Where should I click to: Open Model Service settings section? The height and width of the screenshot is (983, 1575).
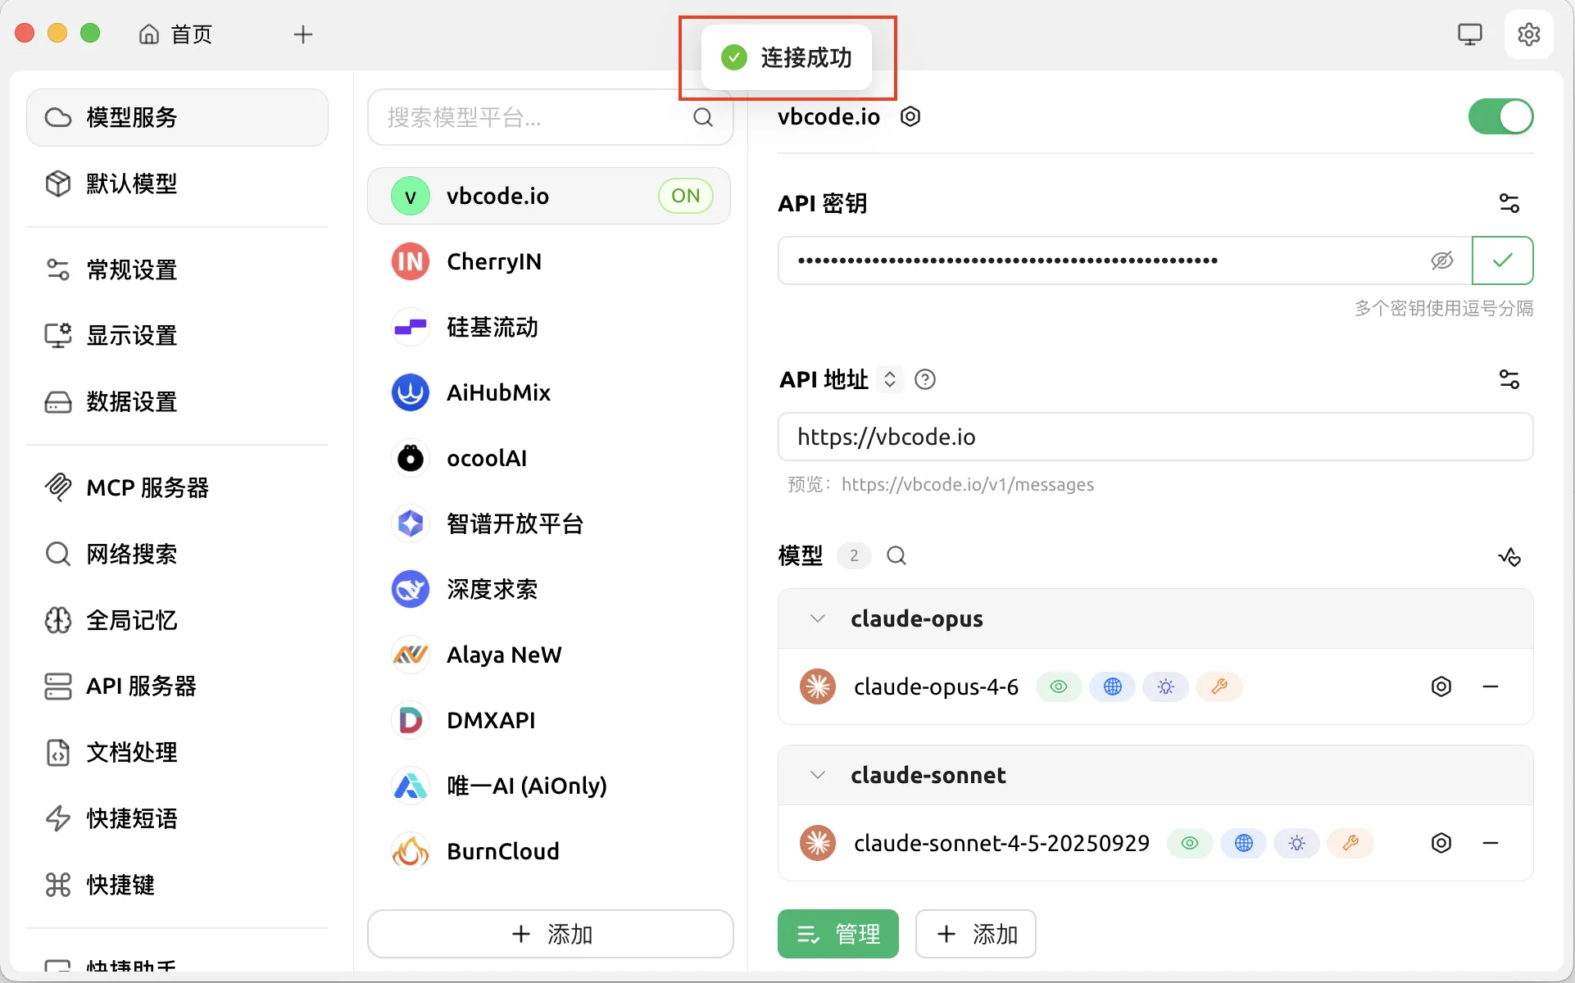click(x=178, y=117)
